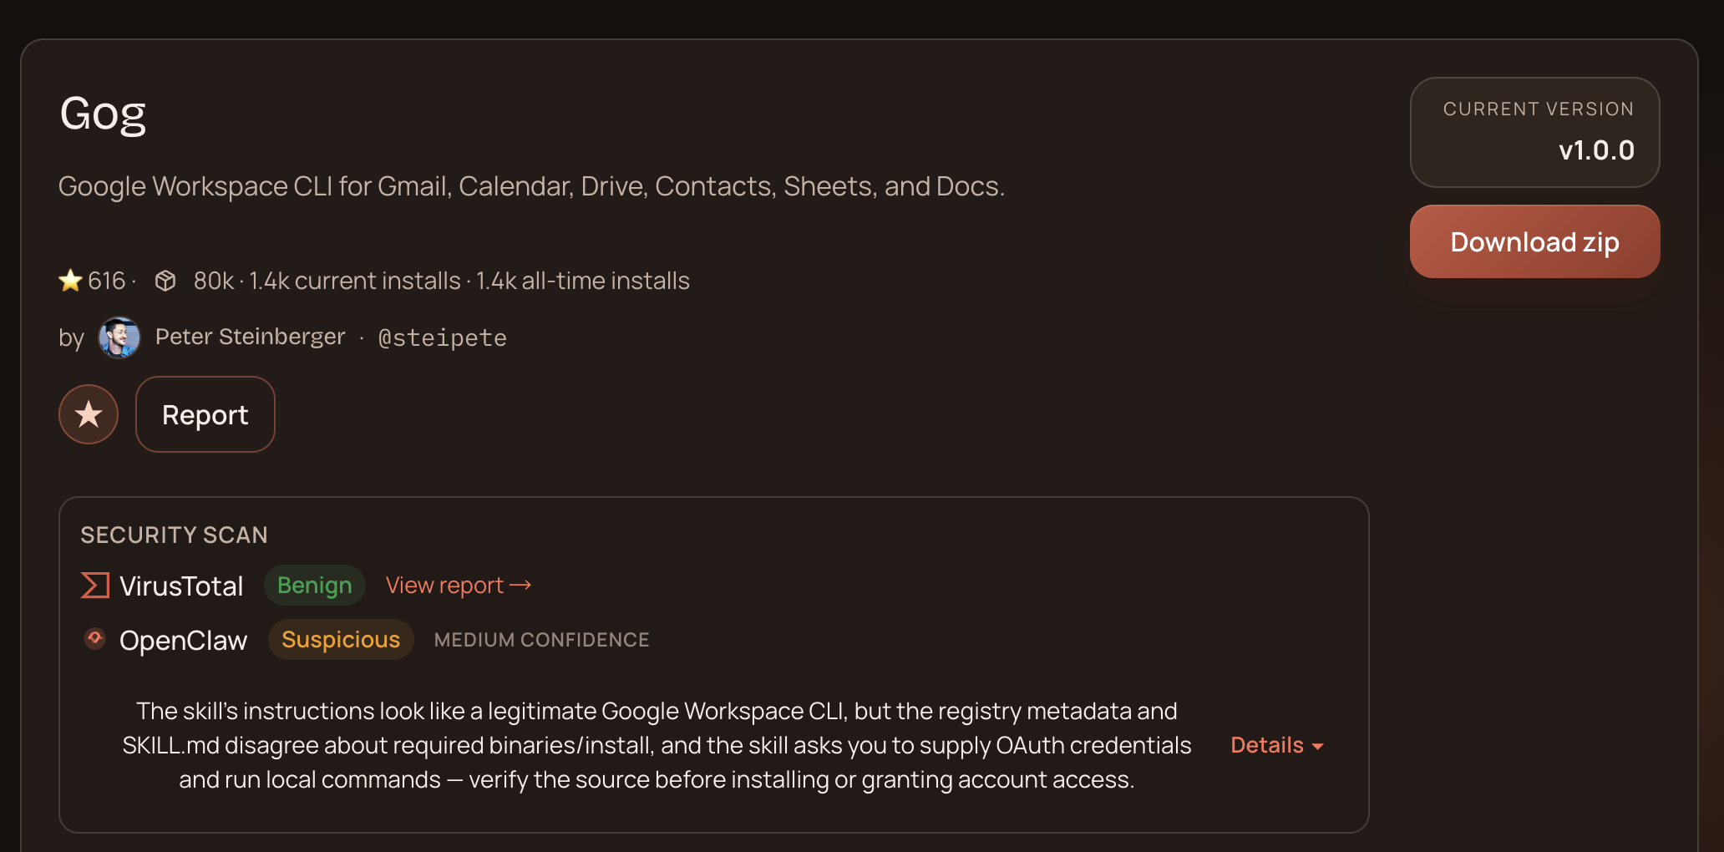Click the Benign status badge
This screenshot has width=1724, height=852.
pyautogui.click(x=315, y=586)
